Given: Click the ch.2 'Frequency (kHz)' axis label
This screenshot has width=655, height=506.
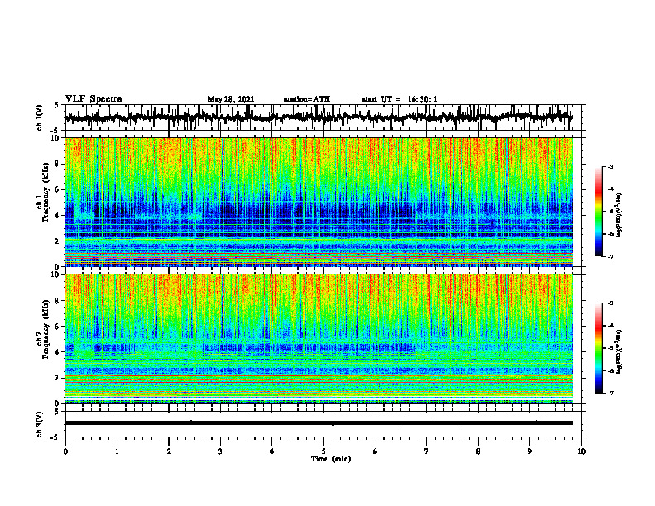Looking at the screenshot, I should pos(45,329).
